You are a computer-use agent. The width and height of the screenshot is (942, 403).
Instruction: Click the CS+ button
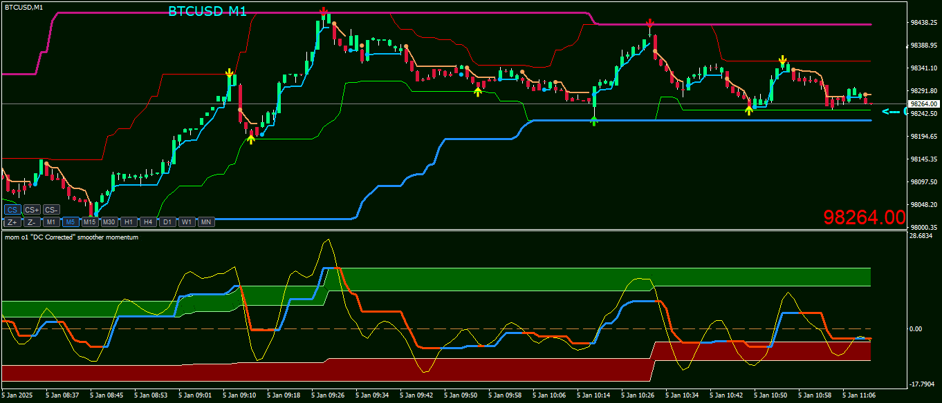coord(32,210)
